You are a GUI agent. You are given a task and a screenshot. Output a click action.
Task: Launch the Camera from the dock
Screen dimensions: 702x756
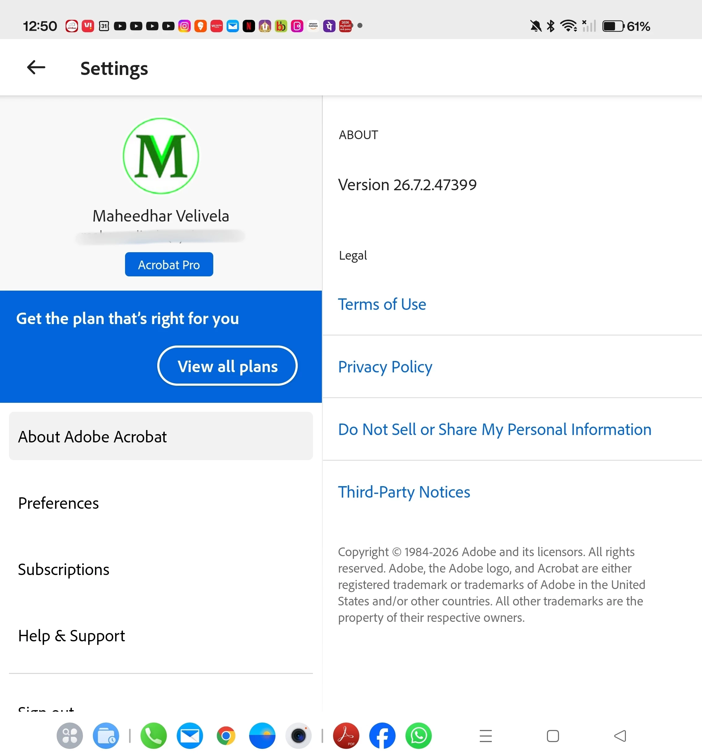click(299, 736)
